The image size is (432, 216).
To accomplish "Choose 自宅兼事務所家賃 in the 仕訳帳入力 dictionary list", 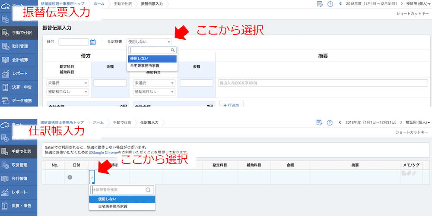I will coord(122,206).
